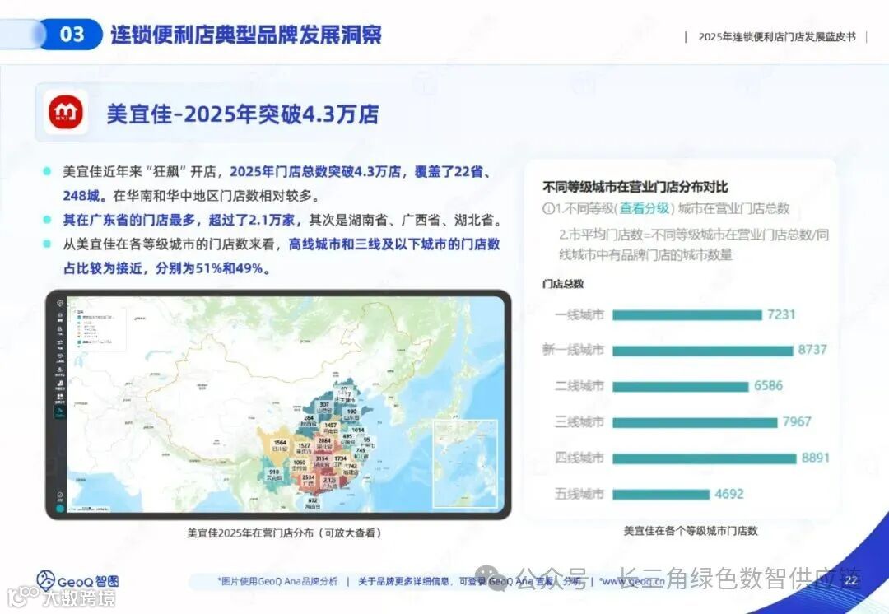Open the www.geoq.cn link in footer
The image size is (889, 614).
pyautogui.click(x=631, y=581)
